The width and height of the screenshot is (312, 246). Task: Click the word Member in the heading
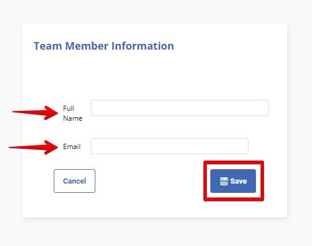(x=87, y=46)
